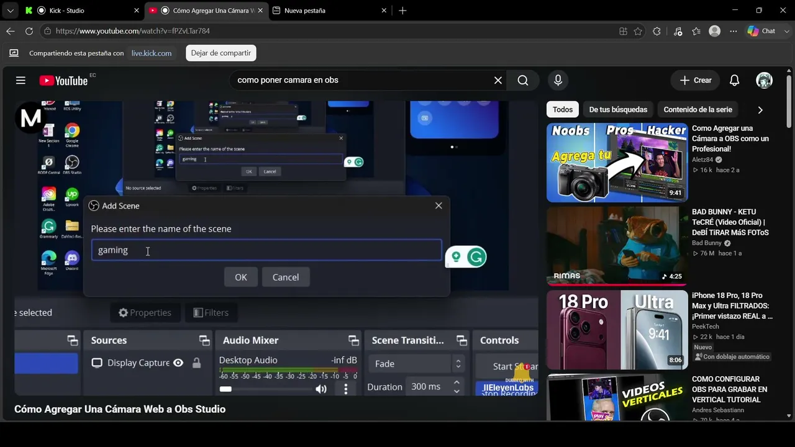Click Dejar de compartir button
This screenshot has height=447, width=795.
221,53
